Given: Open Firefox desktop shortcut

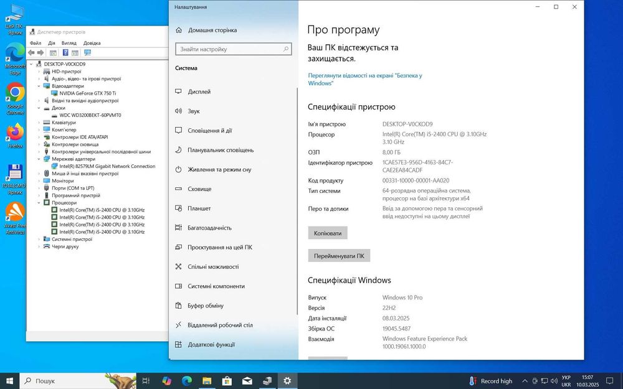Looking at the screenshot, I should [15, 135].
